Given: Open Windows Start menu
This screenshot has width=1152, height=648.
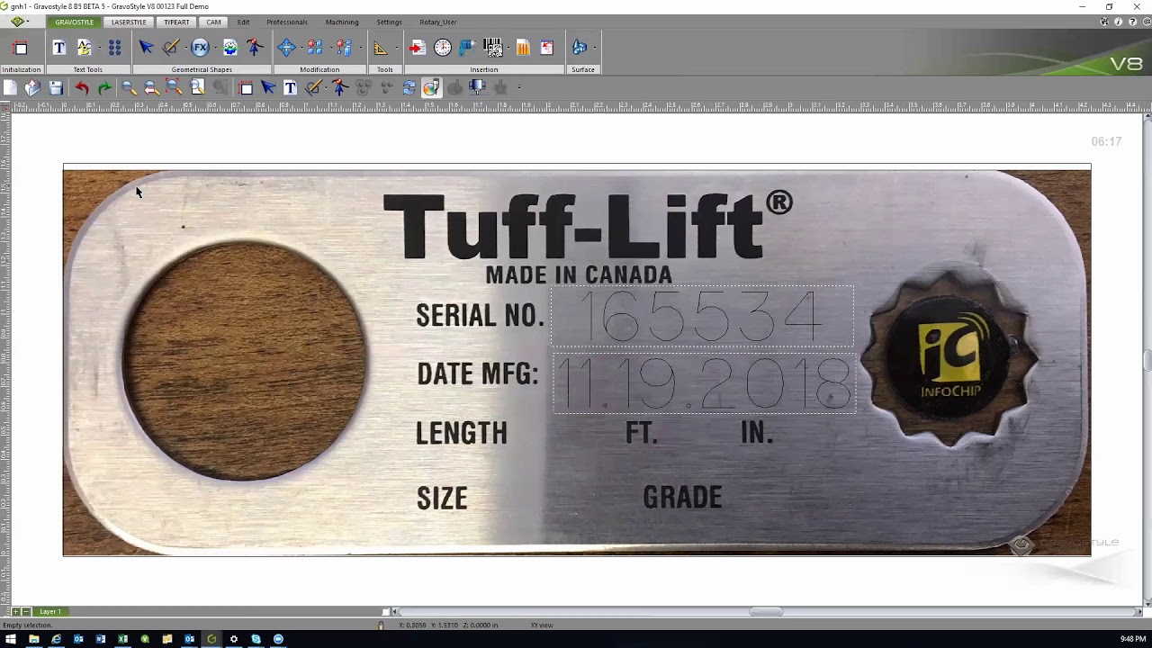Looking at the screenshot, I should [x=11, y=639].
